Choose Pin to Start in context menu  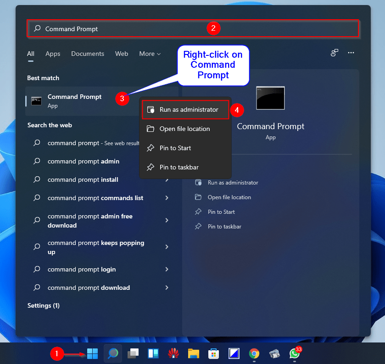(185, 148)
